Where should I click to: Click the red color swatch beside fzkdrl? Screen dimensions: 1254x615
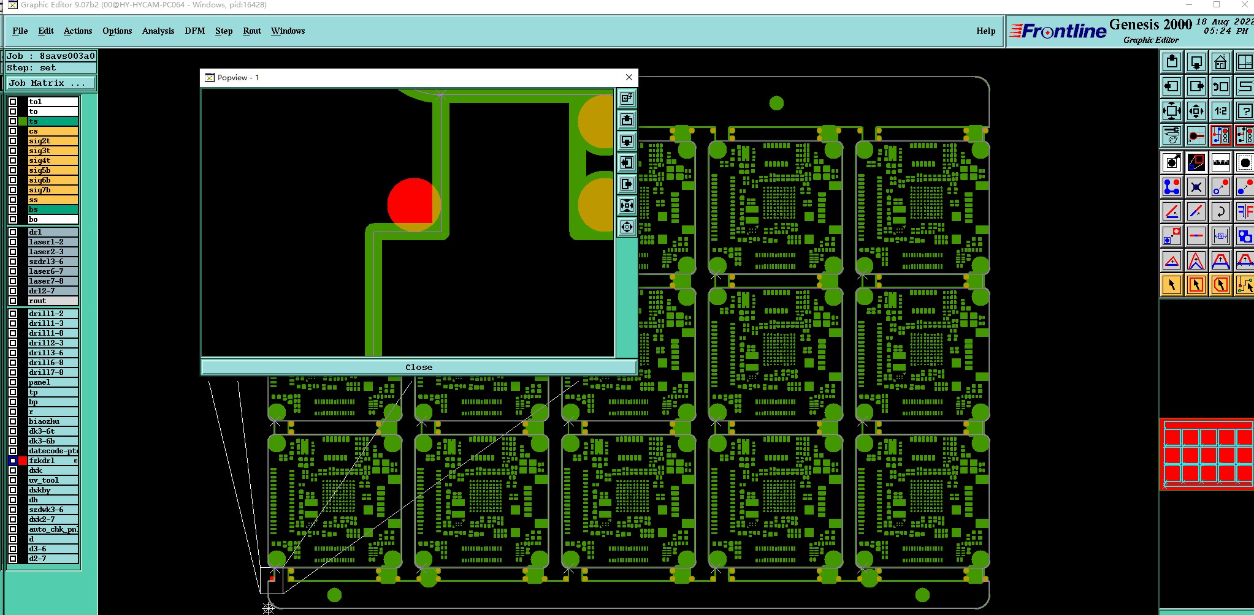[23, 461]
